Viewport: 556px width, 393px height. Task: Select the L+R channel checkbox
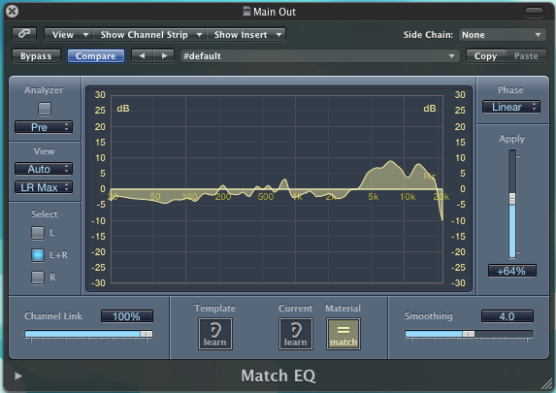(38, 255)
